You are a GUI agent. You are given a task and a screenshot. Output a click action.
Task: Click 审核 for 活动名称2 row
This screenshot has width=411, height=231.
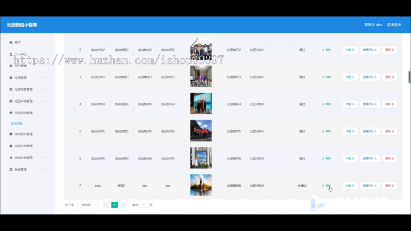tap(327, 50)
